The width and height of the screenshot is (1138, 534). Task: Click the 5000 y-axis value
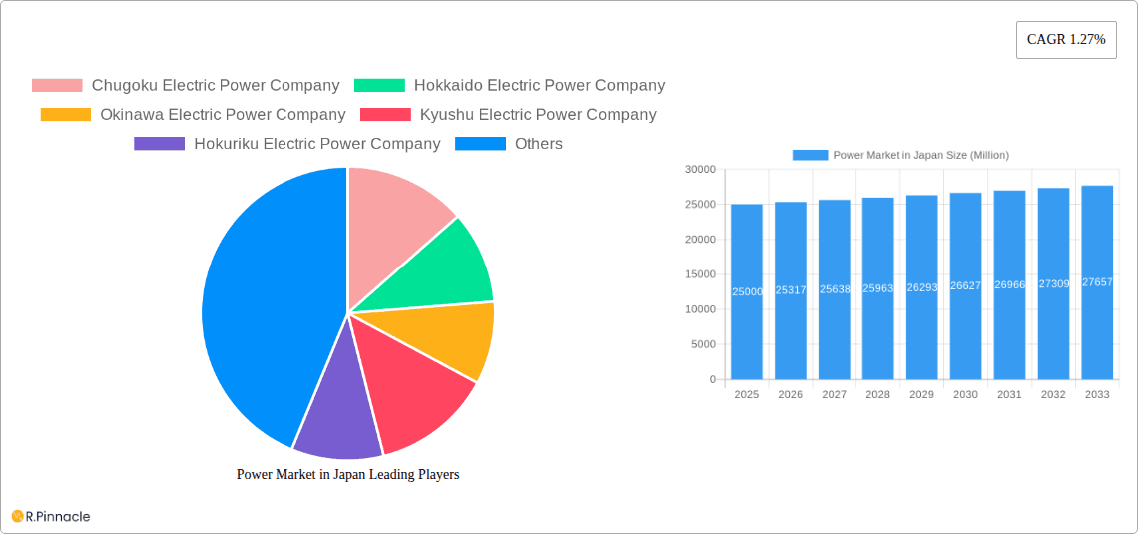(x=704, y=344)
